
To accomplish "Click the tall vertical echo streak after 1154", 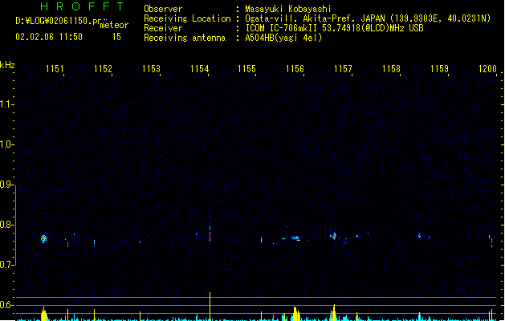I will click(210, 234).
